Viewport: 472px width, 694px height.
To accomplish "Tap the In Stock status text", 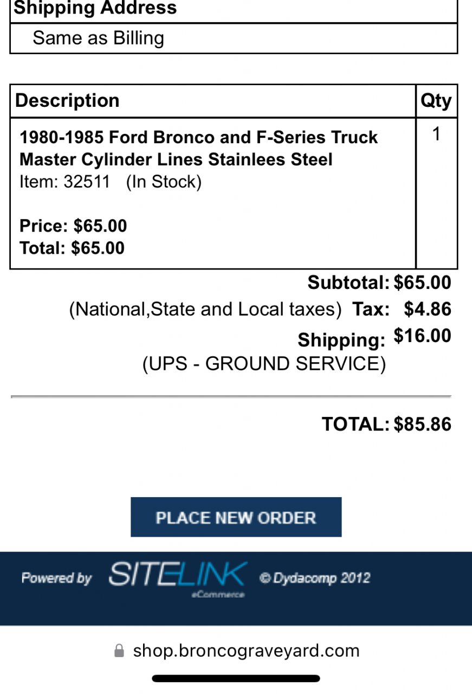I will pyautogui.click(x=164, y=182).
